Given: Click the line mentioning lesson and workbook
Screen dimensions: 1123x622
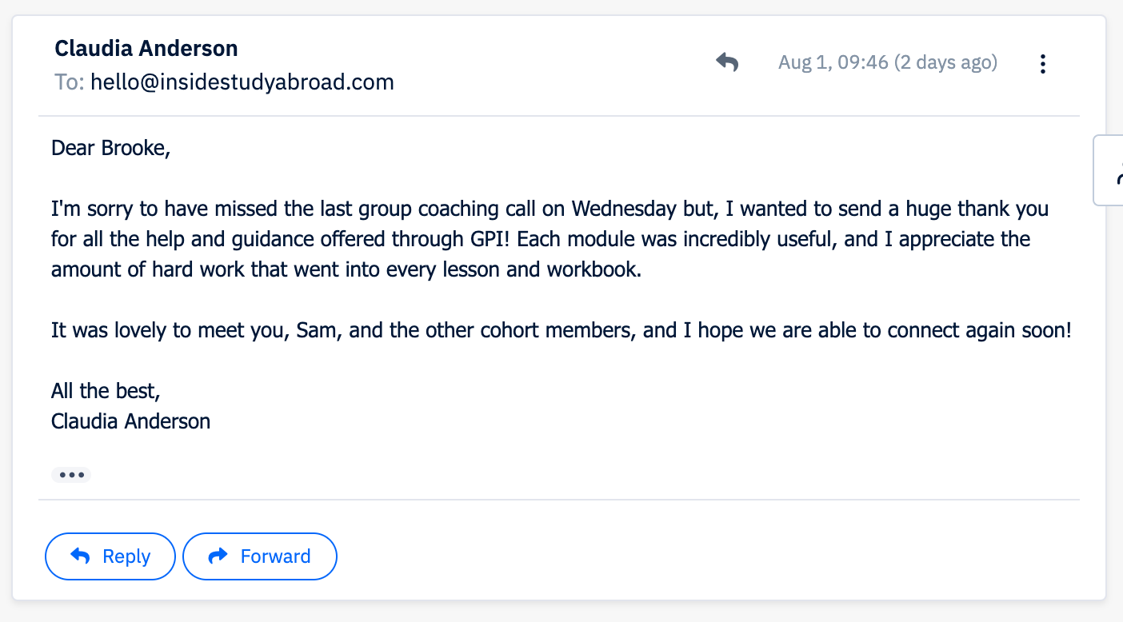Looking at the screenshot, I should coord(346,269).
